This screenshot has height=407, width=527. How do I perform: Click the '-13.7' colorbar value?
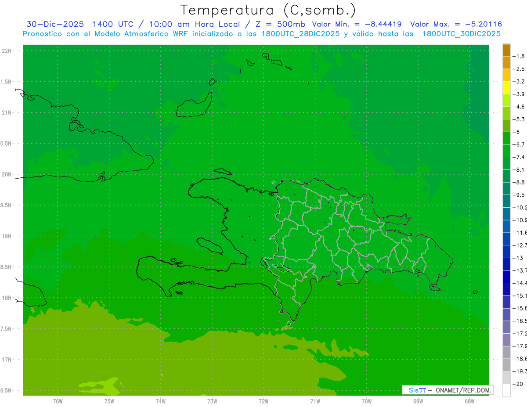pos(520,270)
